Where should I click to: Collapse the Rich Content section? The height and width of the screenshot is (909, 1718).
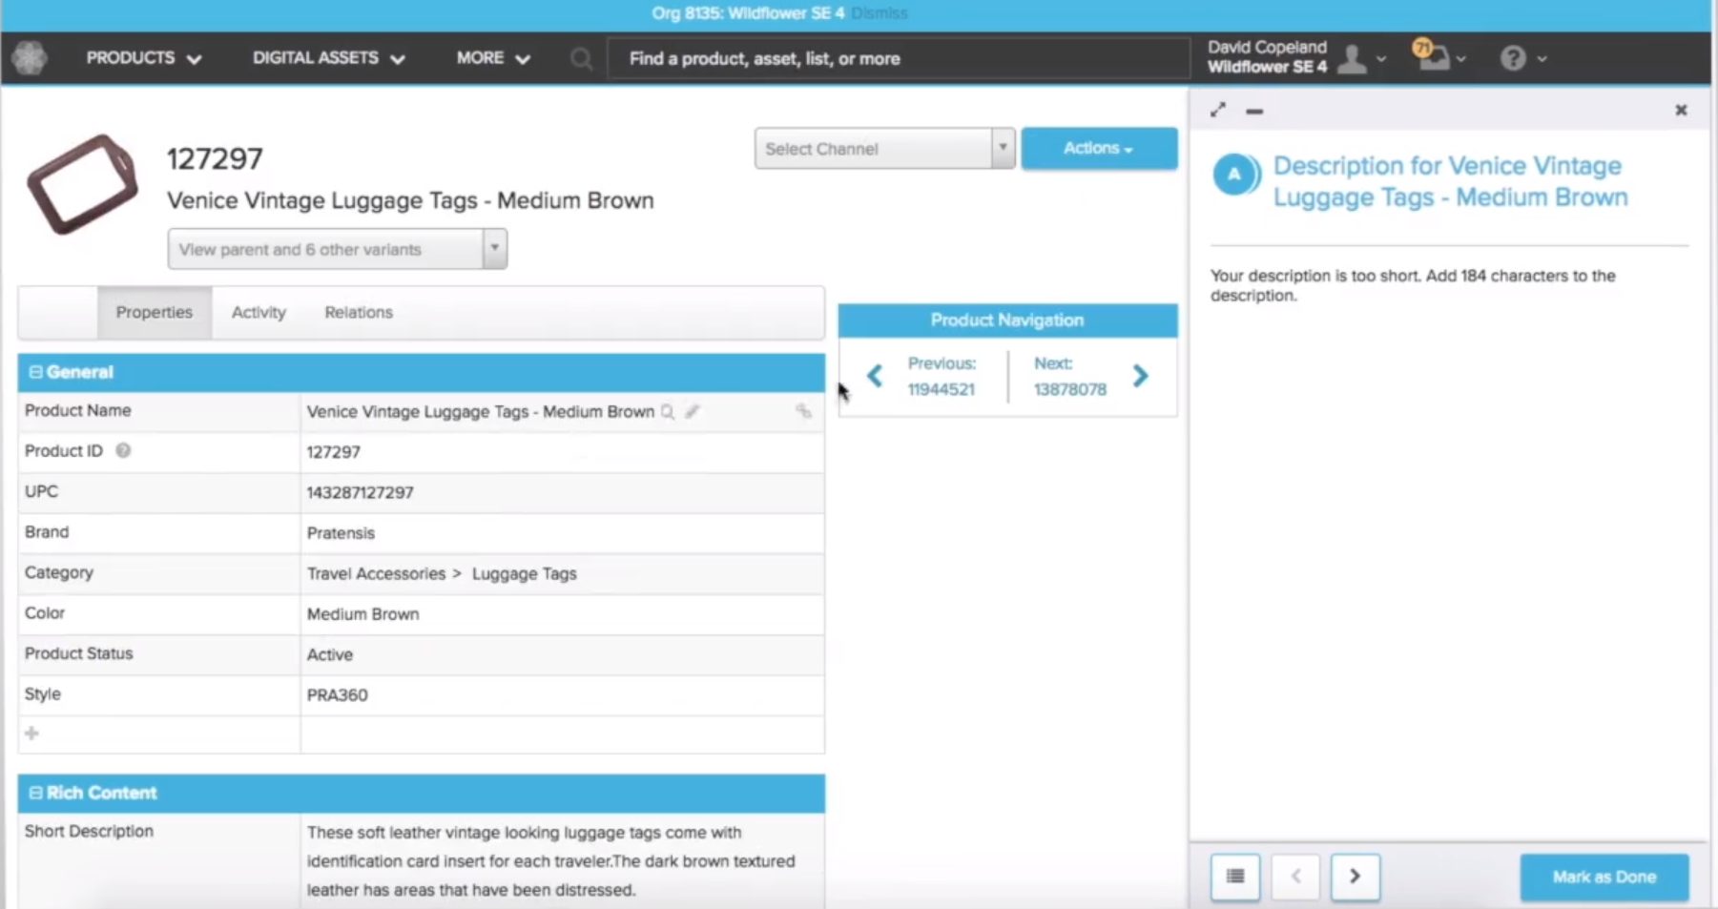[x=35, y=793]
